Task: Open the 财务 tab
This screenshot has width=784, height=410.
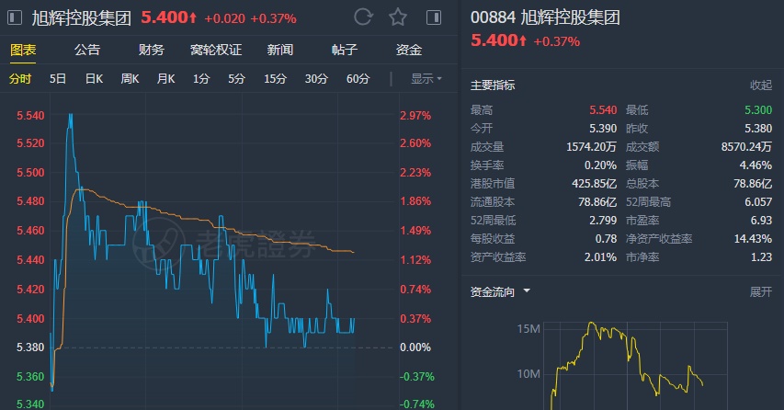Action: click(x=152, y=50)
